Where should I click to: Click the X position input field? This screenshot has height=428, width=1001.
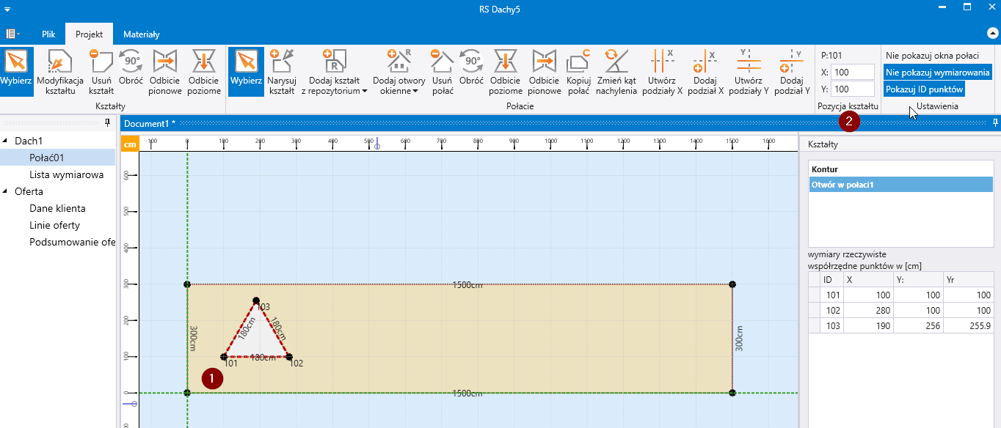coord(852,72)
